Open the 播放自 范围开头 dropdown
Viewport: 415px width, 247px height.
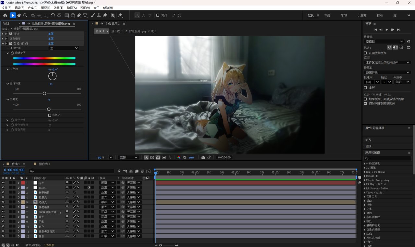click(x=387, y=73)
